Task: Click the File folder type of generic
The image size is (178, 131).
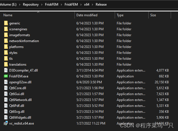Action: point(124,23)
